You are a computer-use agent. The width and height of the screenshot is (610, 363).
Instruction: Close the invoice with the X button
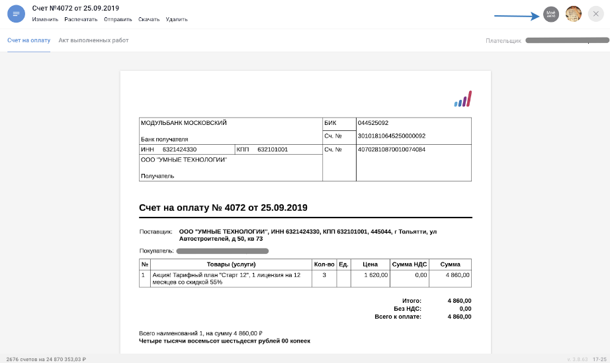(x=595, y=14)
